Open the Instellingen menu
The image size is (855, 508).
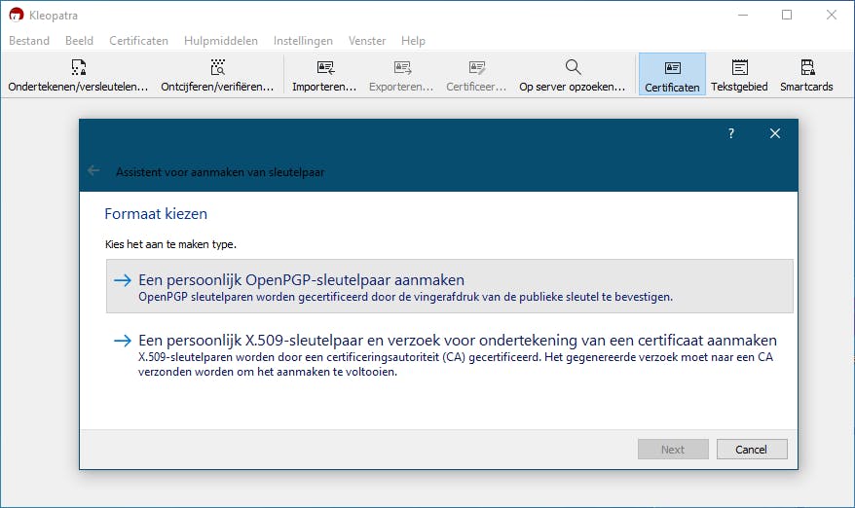click(x=303, y=41)
